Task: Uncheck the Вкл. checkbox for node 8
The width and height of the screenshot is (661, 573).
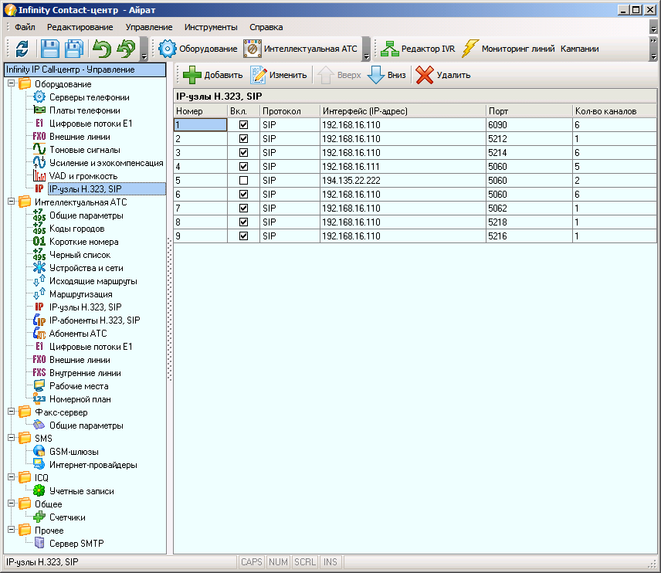Action: [244, 222]
